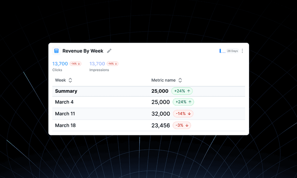
Task: Click the table widget icon beside Revenue By Week
Action: 56,51
